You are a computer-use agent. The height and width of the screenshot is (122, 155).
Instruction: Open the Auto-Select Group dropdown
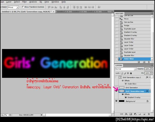18,7
